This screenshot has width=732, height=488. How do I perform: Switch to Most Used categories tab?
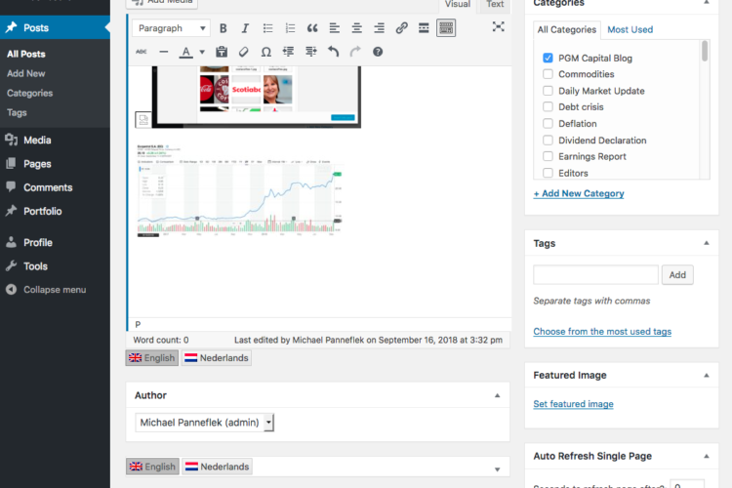click(629, 29)
